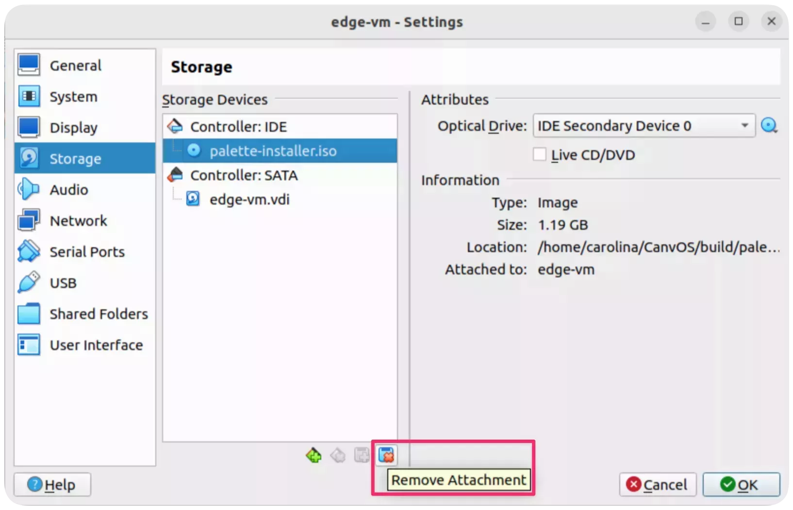
Task: Open the Optical Drive dropdown
Action: pyautogui.click(x=643, y=126)
